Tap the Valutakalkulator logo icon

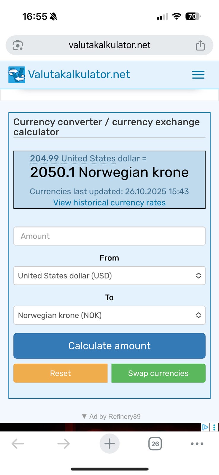coord(17,75)
